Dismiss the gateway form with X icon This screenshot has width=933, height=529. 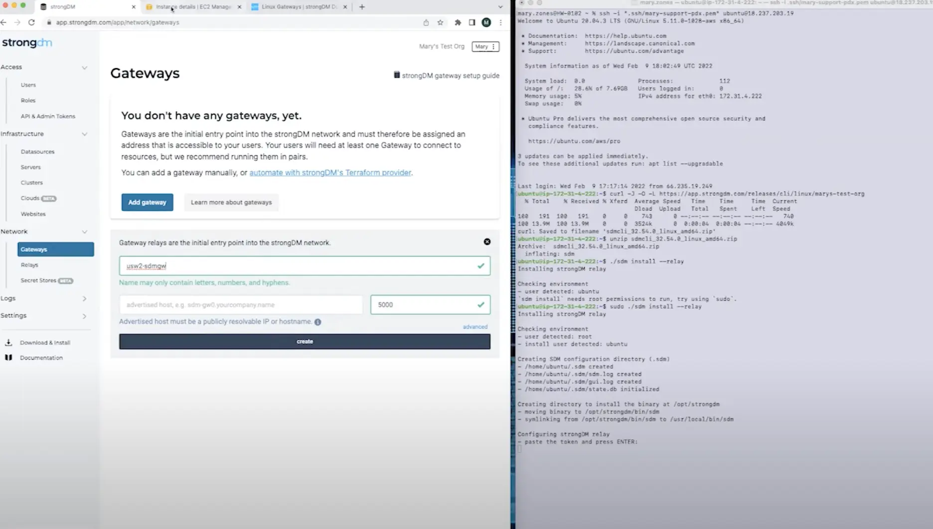[x=487, y=242]
